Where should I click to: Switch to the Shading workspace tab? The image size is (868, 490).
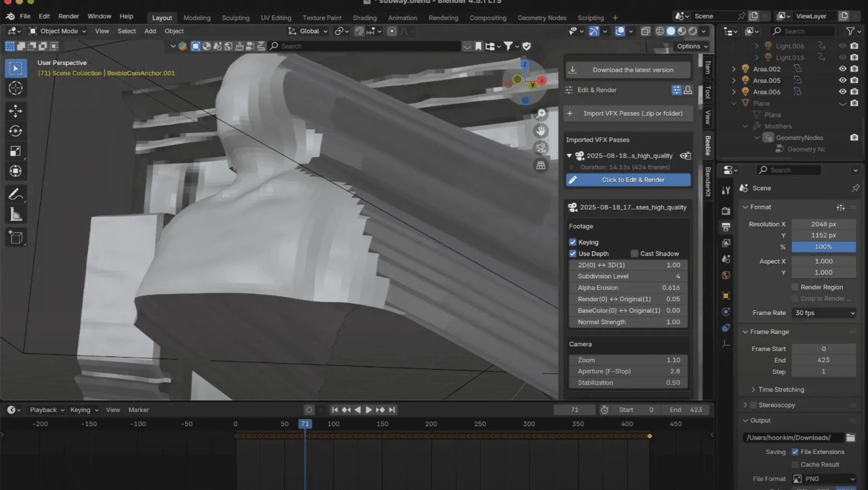point(364,18)
